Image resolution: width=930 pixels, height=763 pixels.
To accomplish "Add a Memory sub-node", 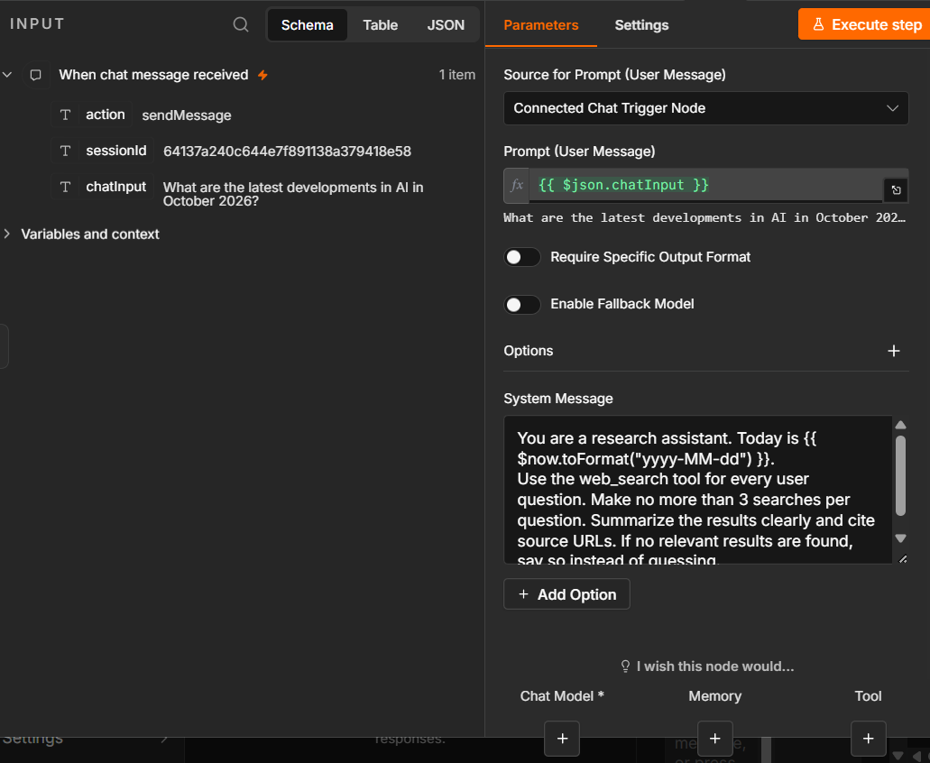I will tap(714, 738).
